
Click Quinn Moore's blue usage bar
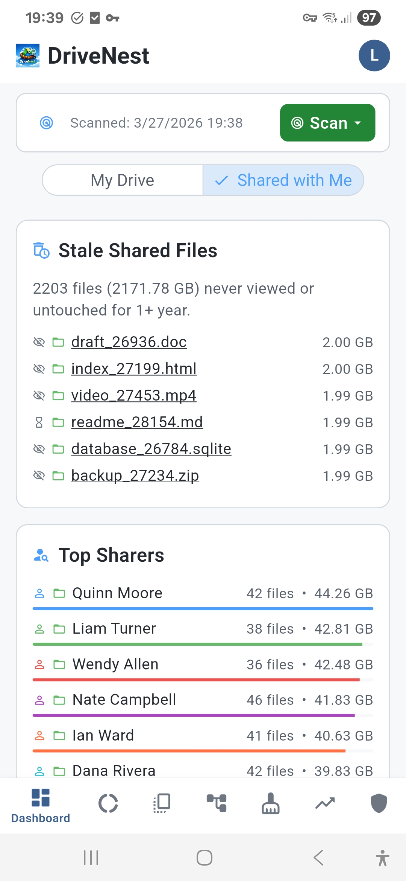(x=203, y=608)
